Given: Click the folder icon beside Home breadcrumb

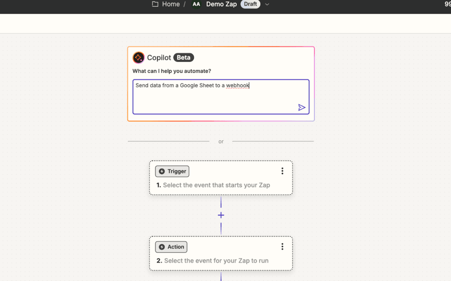Looking at the screenshot, I should click(x=154, y=4).
